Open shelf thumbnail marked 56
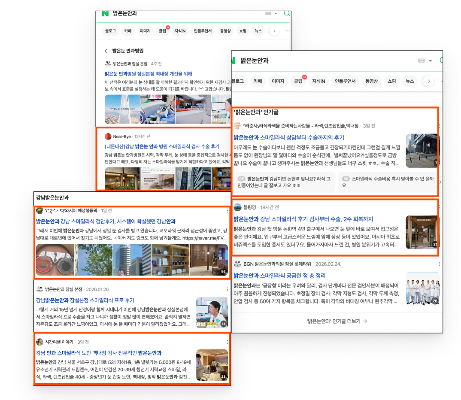461x400 pixels. [x=209, y=260]
